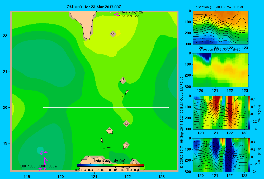Click the longitude 121 axis label on main map
This screenshot has height=179, width=264.
pyautogui.click(x=94, y=176)
